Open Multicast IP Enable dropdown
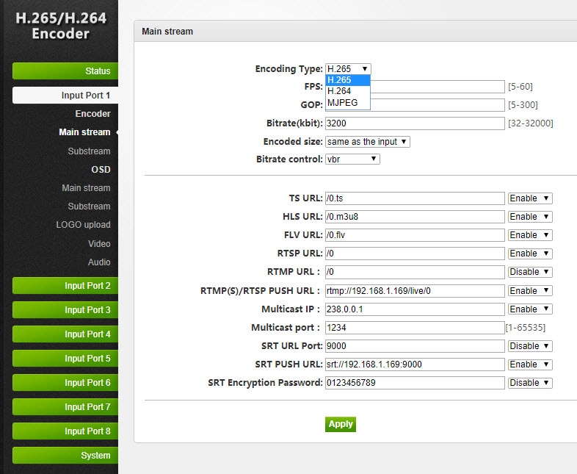Screen dimensions: 577x474 pyautogui.click(x=530, y=309)
